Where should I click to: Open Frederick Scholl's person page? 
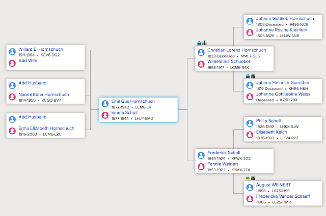(224, 152)
